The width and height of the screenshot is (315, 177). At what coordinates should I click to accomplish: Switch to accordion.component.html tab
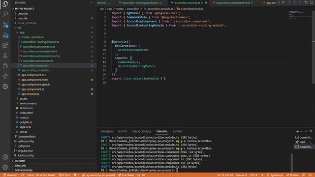[x=233, y=3]
